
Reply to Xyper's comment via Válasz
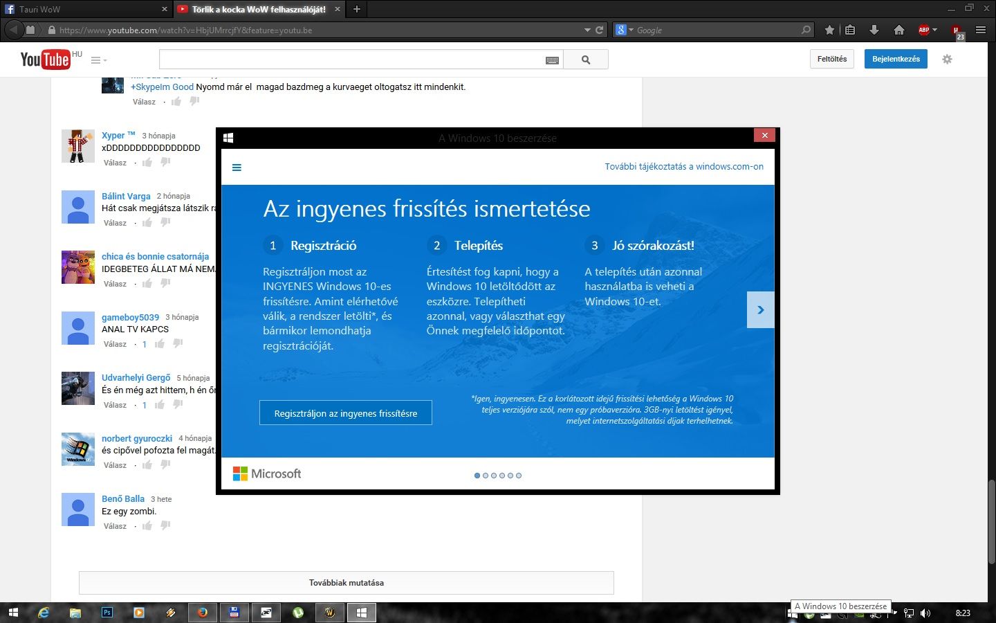(115, 163)
